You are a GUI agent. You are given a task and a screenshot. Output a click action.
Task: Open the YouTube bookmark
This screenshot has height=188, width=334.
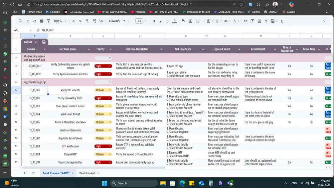pyautogui.click(x=138, y=12)
